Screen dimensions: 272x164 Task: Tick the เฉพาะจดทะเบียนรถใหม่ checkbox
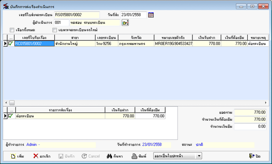[x=54, y=30]
